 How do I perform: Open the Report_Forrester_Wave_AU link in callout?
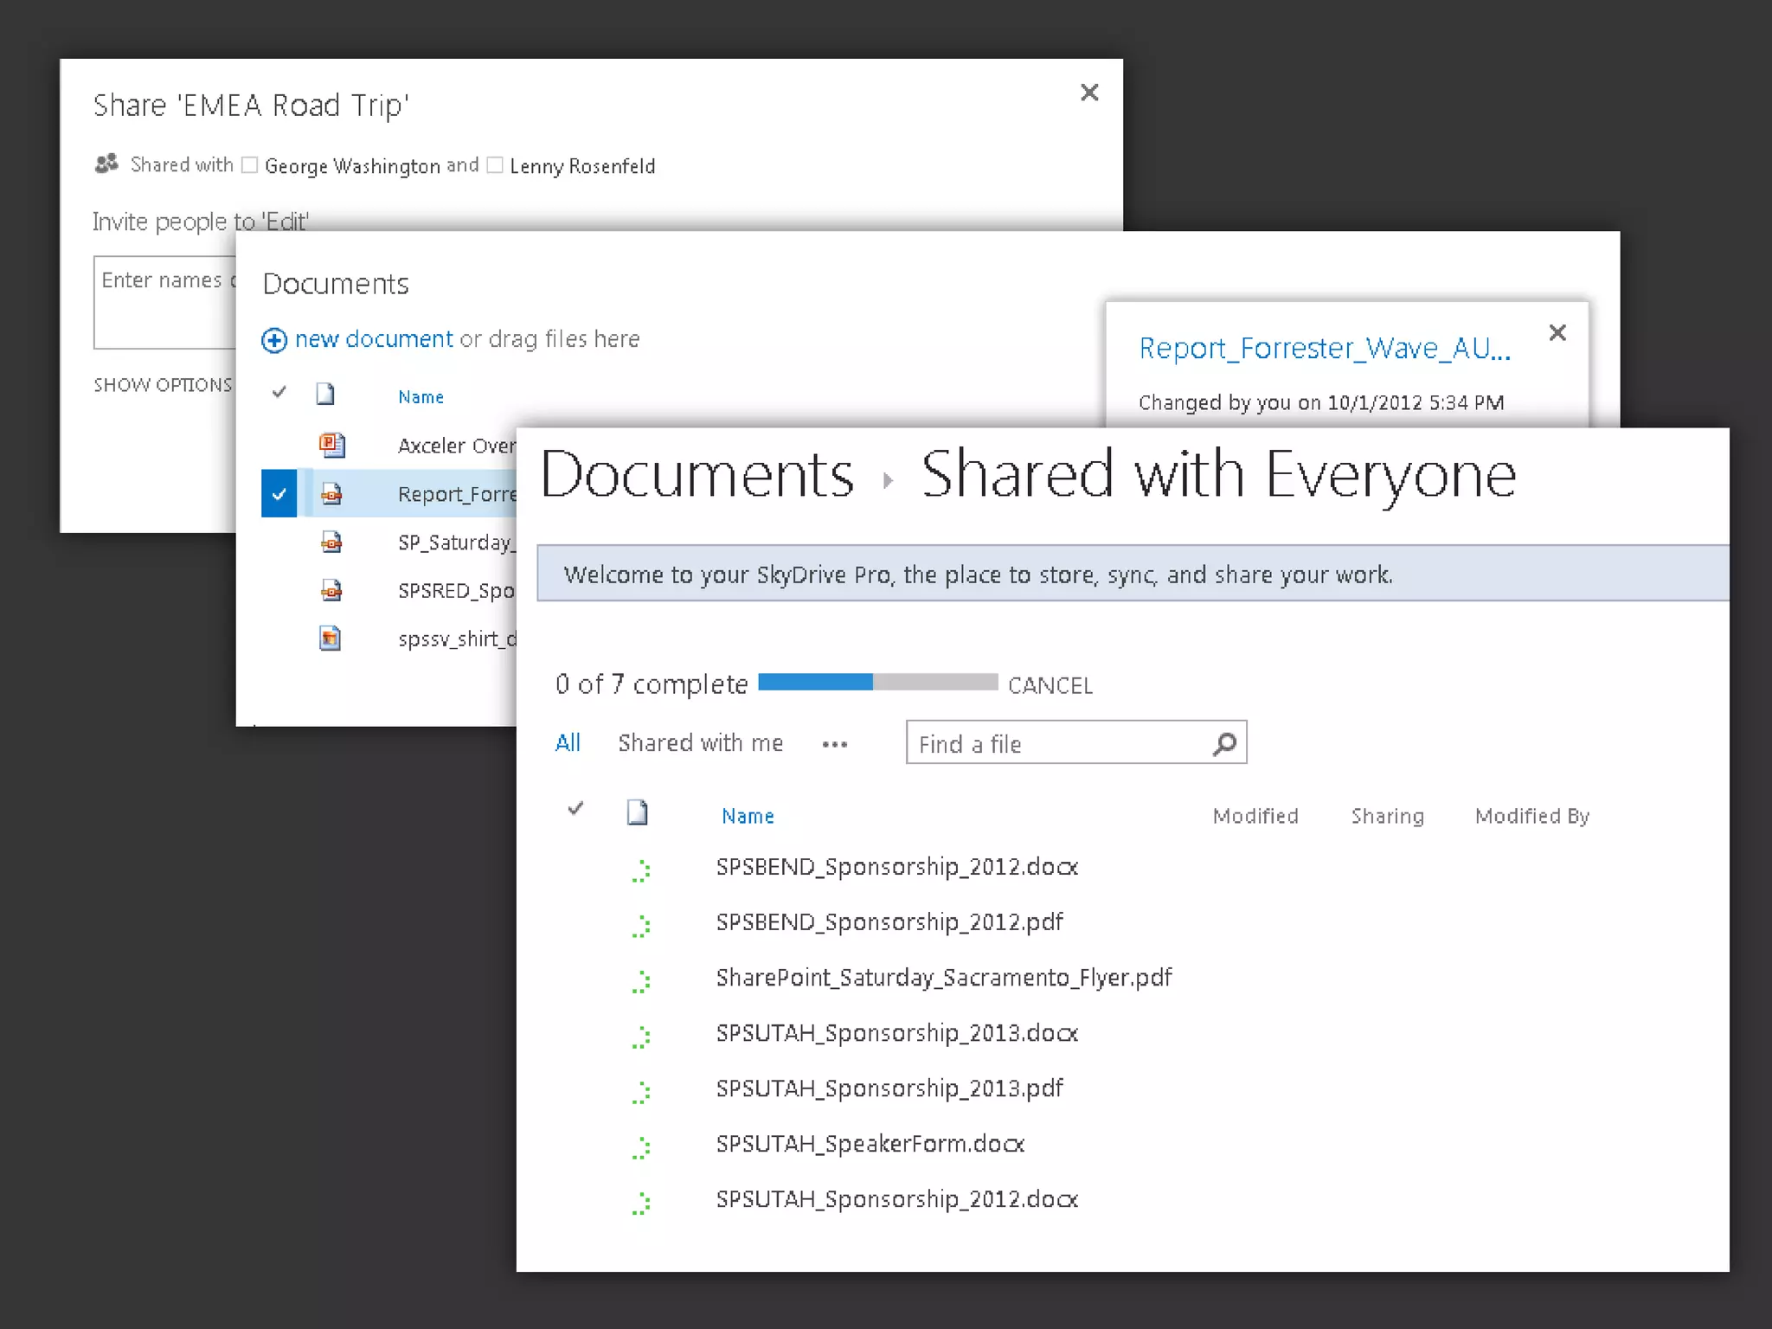[x=1324, y=348]
